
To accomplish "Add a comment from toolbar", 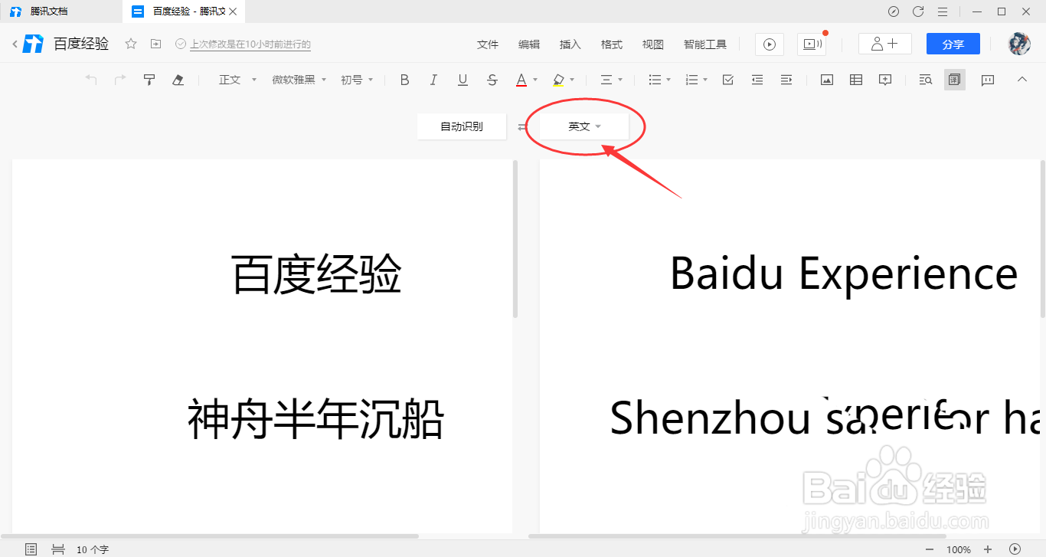I will tap(885, 80).
